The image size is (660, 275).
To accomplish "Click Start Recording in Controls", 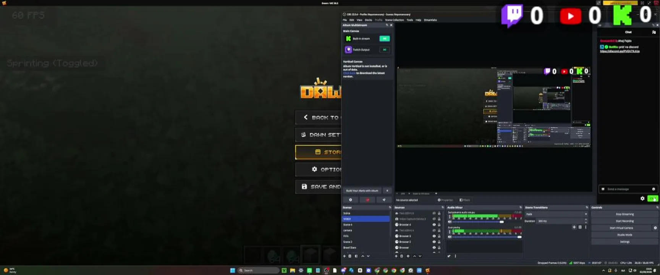I will point(624,221).
